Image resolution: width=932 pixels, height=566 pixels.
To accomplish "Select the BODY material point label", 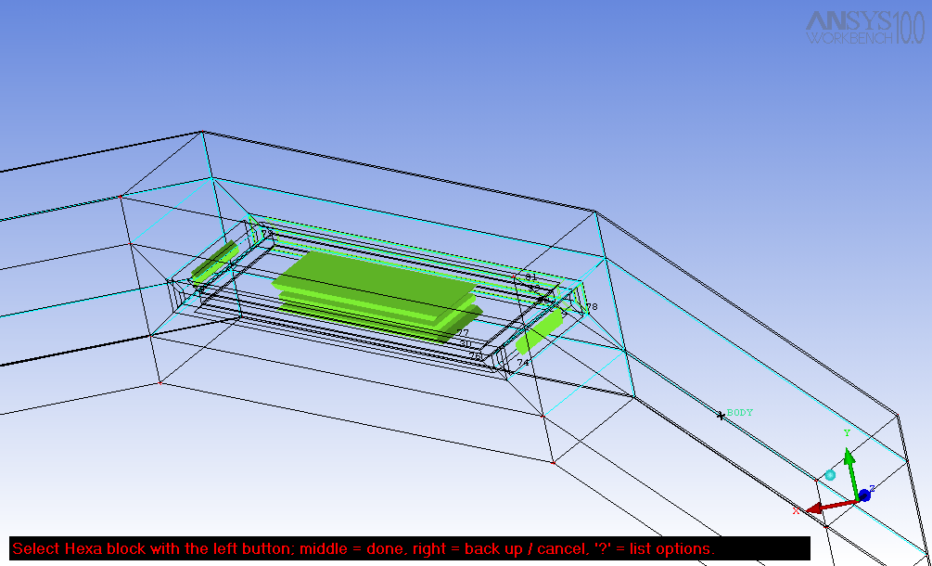I will pos(739,413).
